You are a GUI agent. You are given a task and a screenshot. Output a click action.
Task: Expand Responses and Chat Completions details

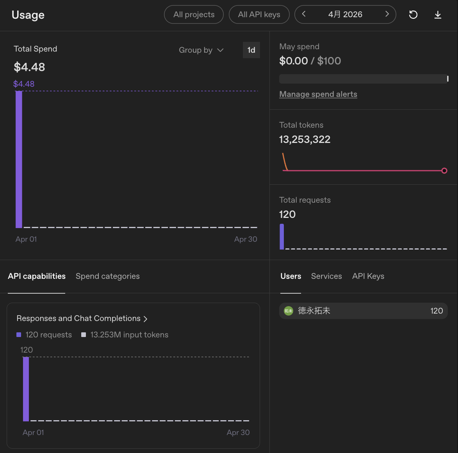coord(82,318)
